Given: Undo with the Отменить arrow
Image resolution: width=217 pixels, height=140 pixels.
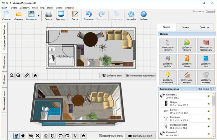Looking at the screenshot, I should 88,16.
